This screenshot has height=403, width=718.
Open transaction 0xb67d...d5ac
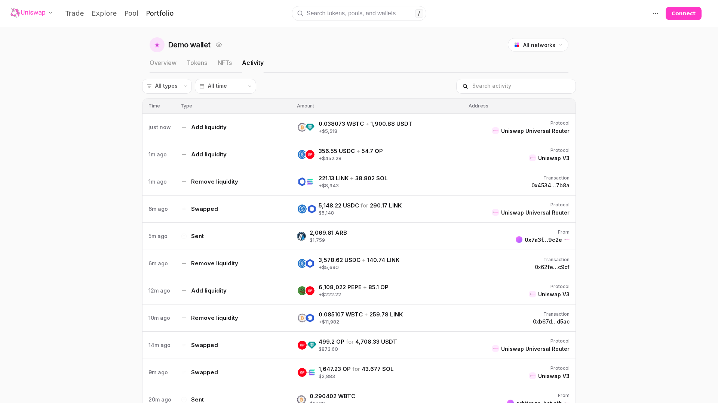pyautogui.click(x=551, y=322)
